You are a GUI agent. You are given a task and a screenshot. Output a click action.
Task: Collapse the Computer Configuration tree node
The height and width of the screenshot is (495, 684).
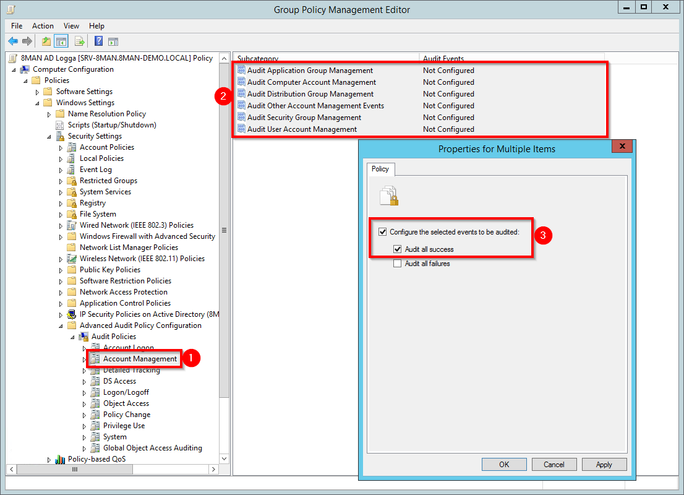pyautogui.click(x=14, y=69)
